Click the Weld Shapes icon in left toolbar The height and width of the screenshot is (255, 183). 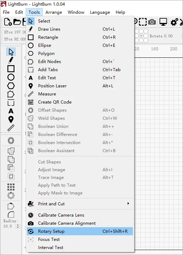point(11,151)
